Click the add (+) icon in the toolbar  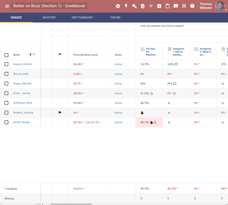(159, 6)
